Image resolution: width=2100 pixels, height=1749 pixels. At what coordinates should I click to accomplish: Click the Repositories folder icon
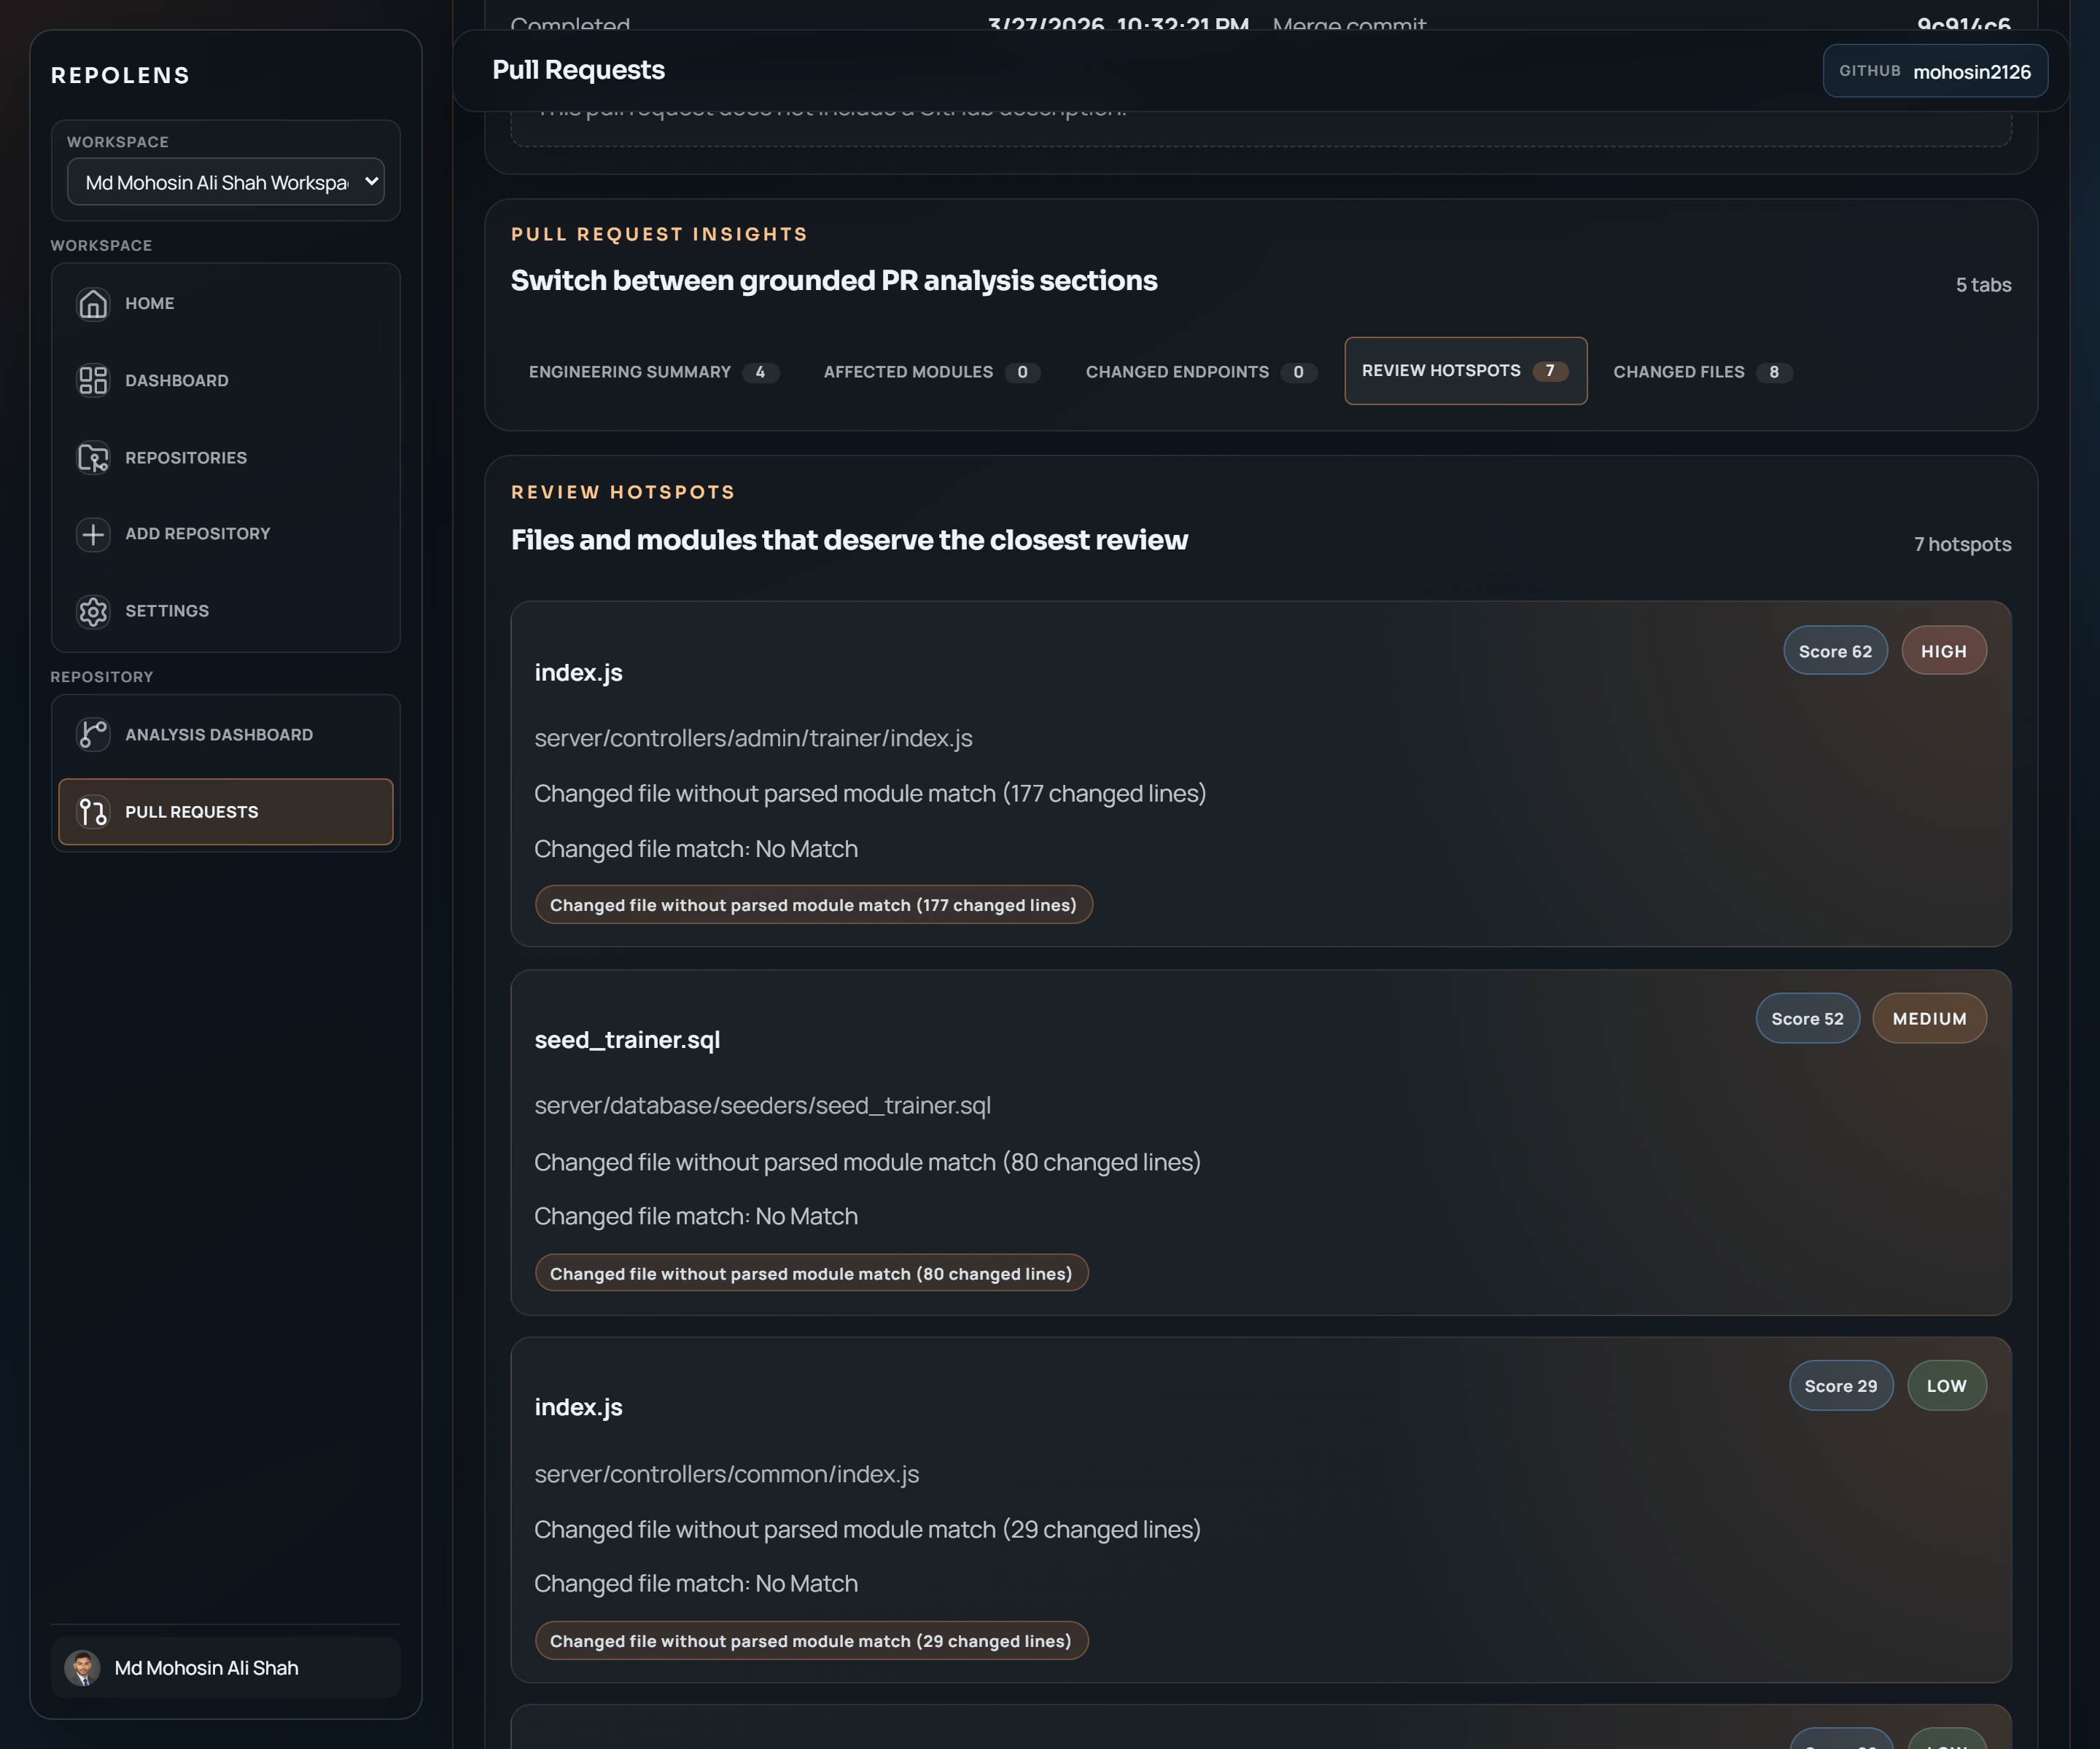pyautogui.click(x=93, y=457)
